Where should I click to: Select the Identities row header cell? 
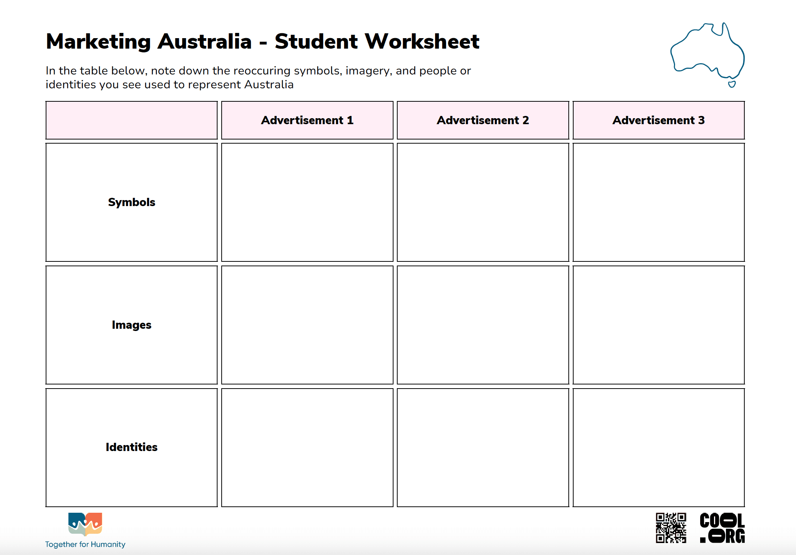coord(131,447)
